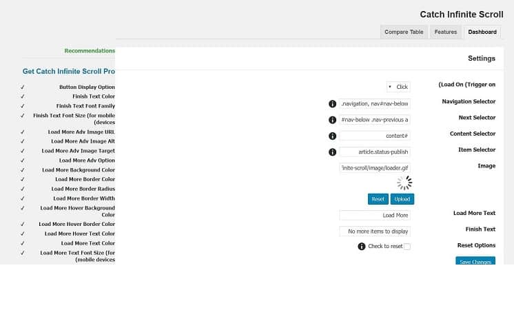This screenshot has width=514, height=310.
Task: Focus the Navigation Selector input field
Action: tap(375, 104)
